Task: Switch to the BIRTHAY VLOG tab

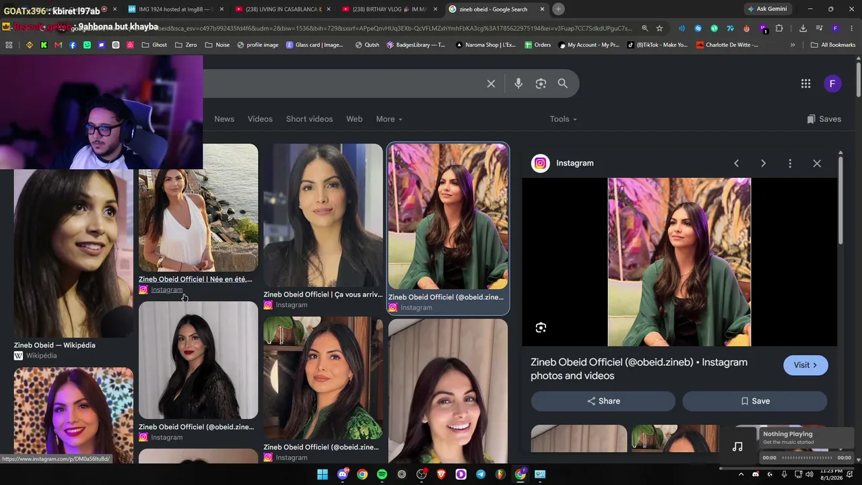Action: click(389, 9)
